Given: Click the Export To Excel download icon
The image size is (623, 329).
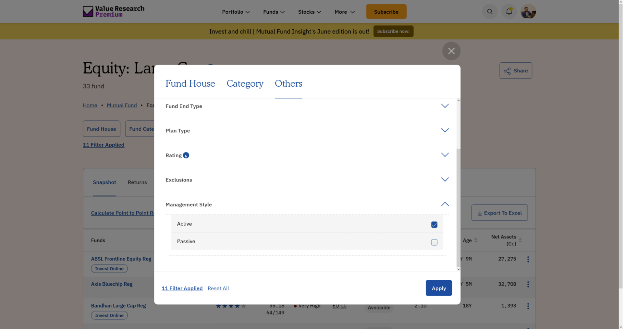Looking at the screenshot, I should 479,213.
